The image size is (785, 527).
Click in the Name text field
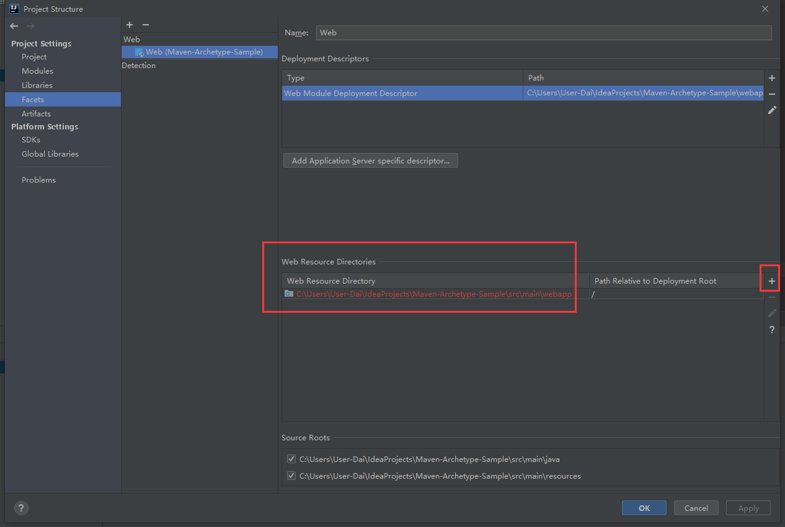tap(543, 33)
